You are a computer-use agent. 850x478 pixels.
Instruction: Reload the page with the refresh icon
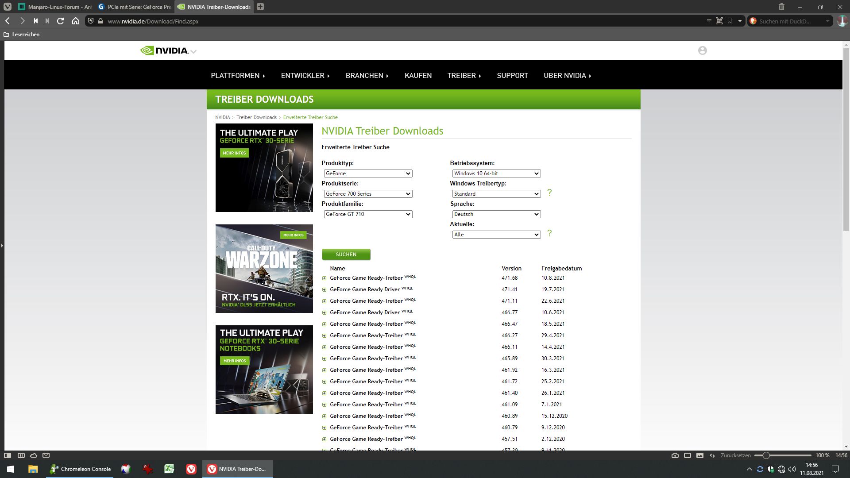pos(61,21)
